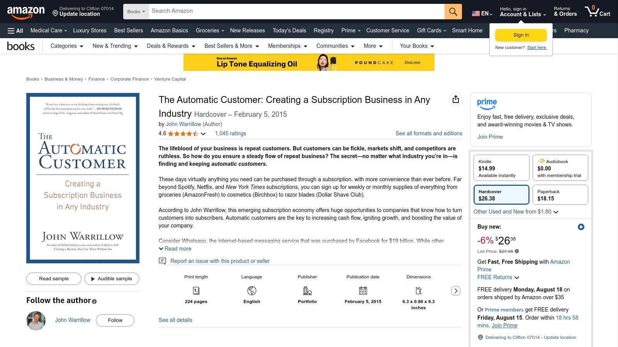Viewport: 618px width, 347px height.
Task: Click the Prime logo in sidebar
Action: click(x=487, y=104)
